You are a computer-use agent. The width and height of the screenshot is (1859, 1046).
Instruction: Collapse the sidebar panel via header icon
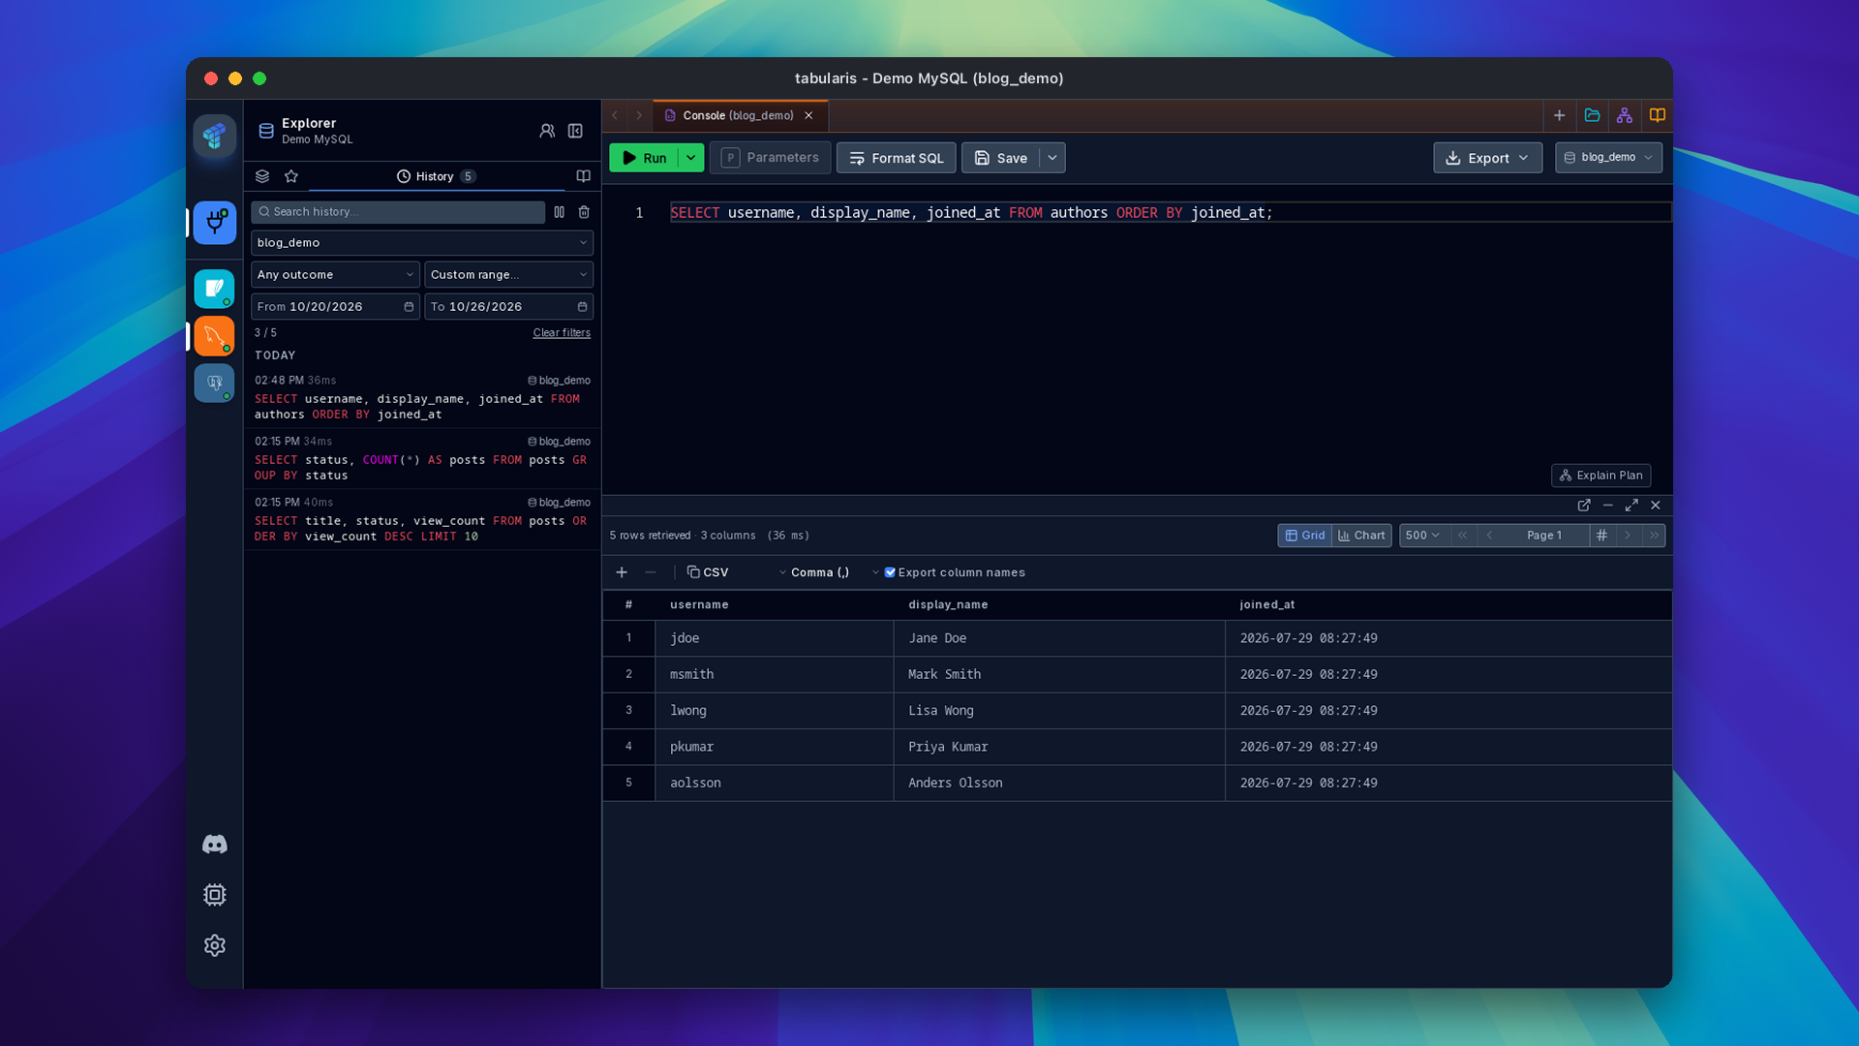575,131
